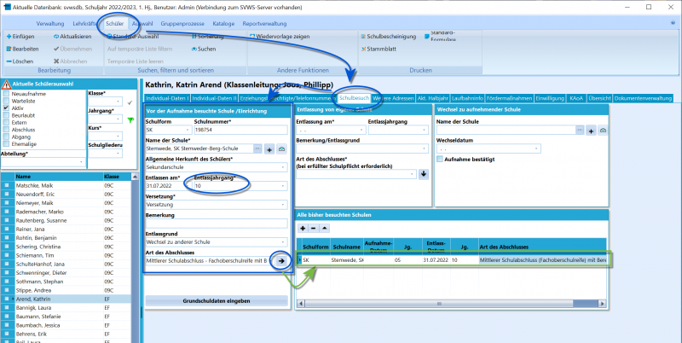Click Aktualisieren in the ribbon
The height and width of the screenshot is (343, 682).
coord(72,37)
